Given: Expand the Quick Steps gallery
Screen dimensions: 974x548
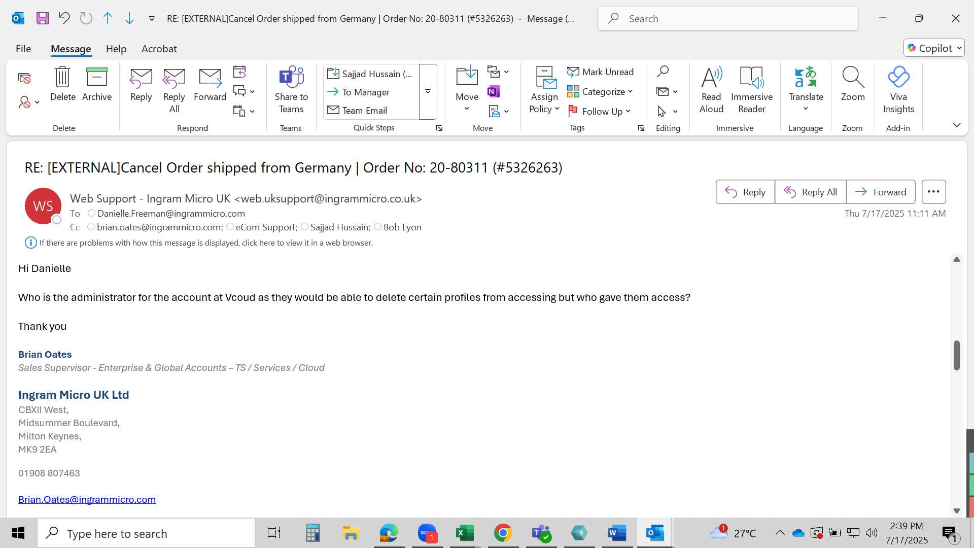Looking at the screenshot, I should 428,92.
